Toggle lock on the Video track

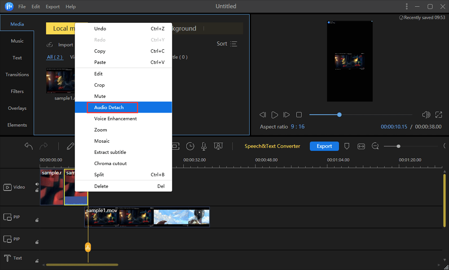[x=37, y=190]
